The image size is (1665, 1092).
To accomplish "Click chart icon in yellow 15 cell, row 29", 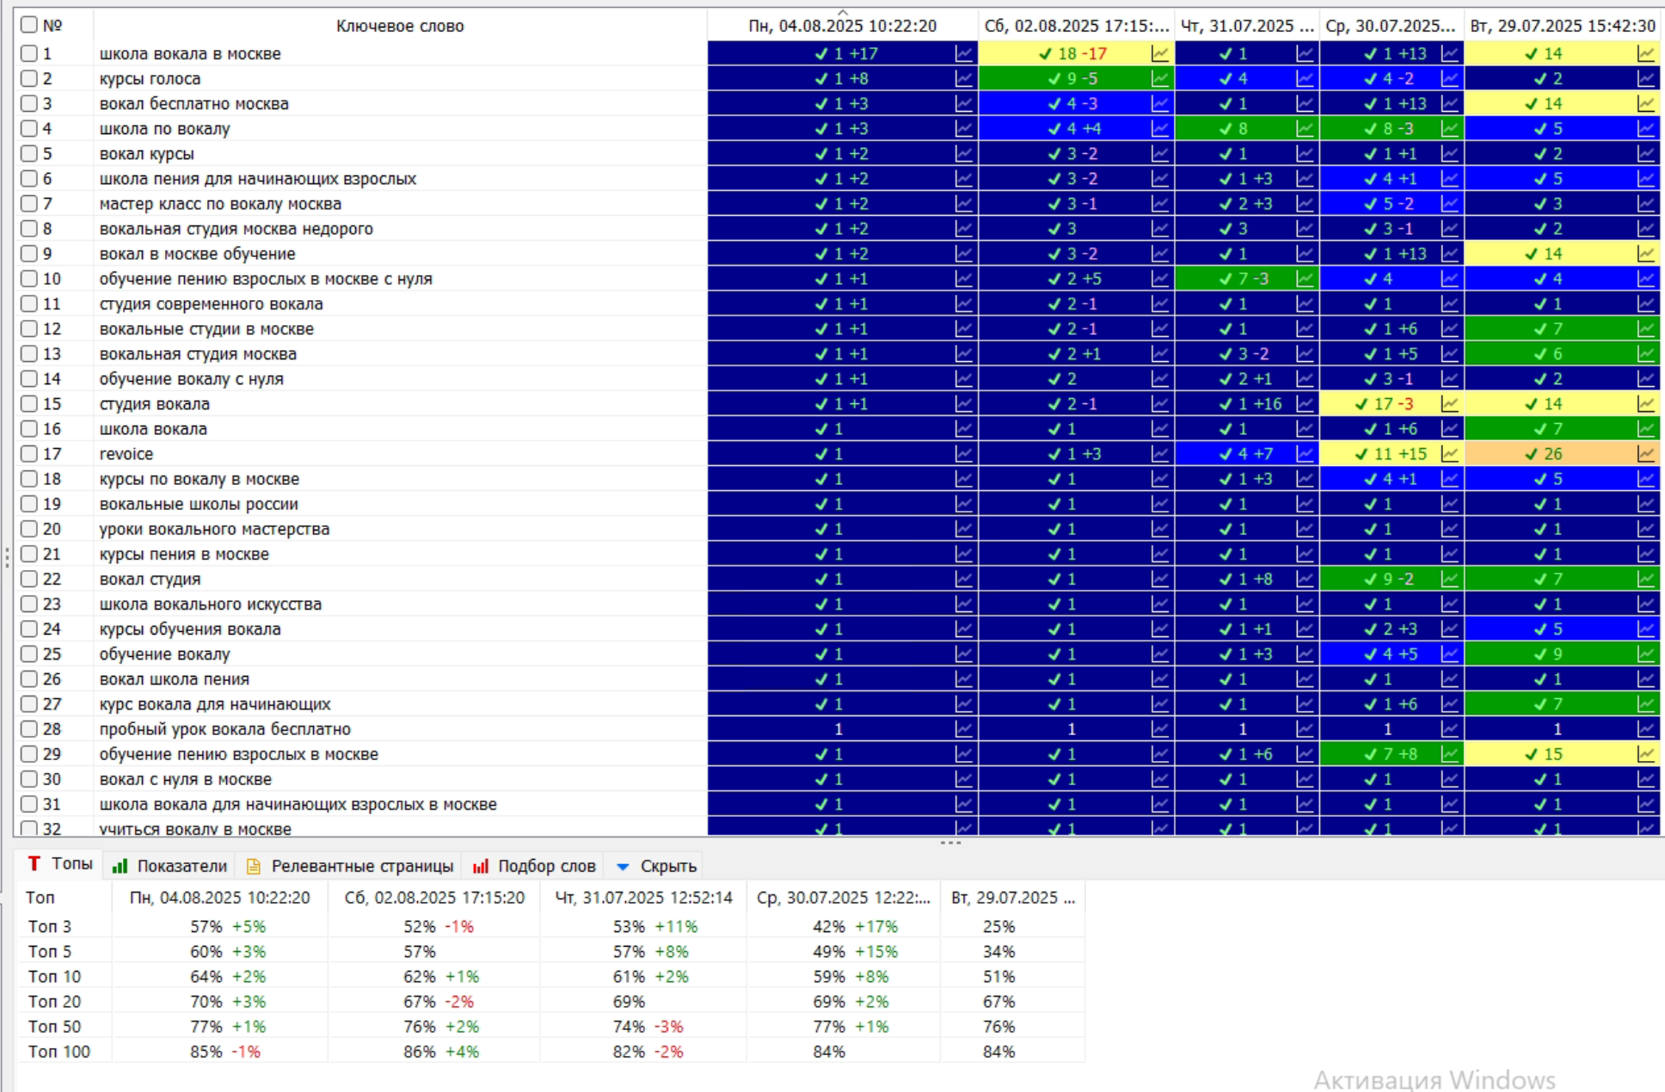I will click(1646, 754).
